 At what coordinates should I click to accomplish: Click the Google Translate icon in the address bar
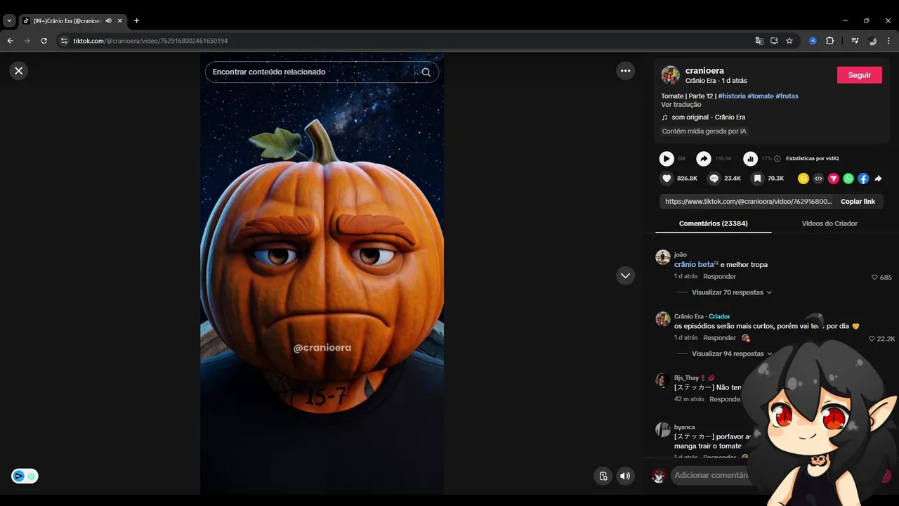759,41
